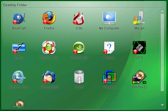This screenshot has width=168, height=111.
Task: Open the Printer question-mark page icon
Action: point(109,48)
